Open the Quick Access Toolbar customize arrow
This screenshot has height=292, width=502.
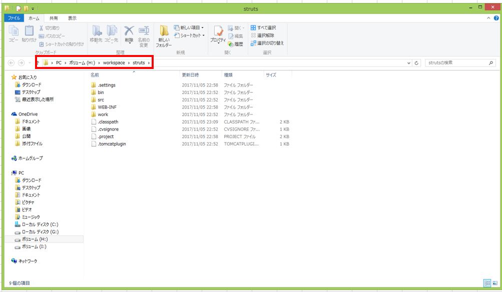(33, 8)
